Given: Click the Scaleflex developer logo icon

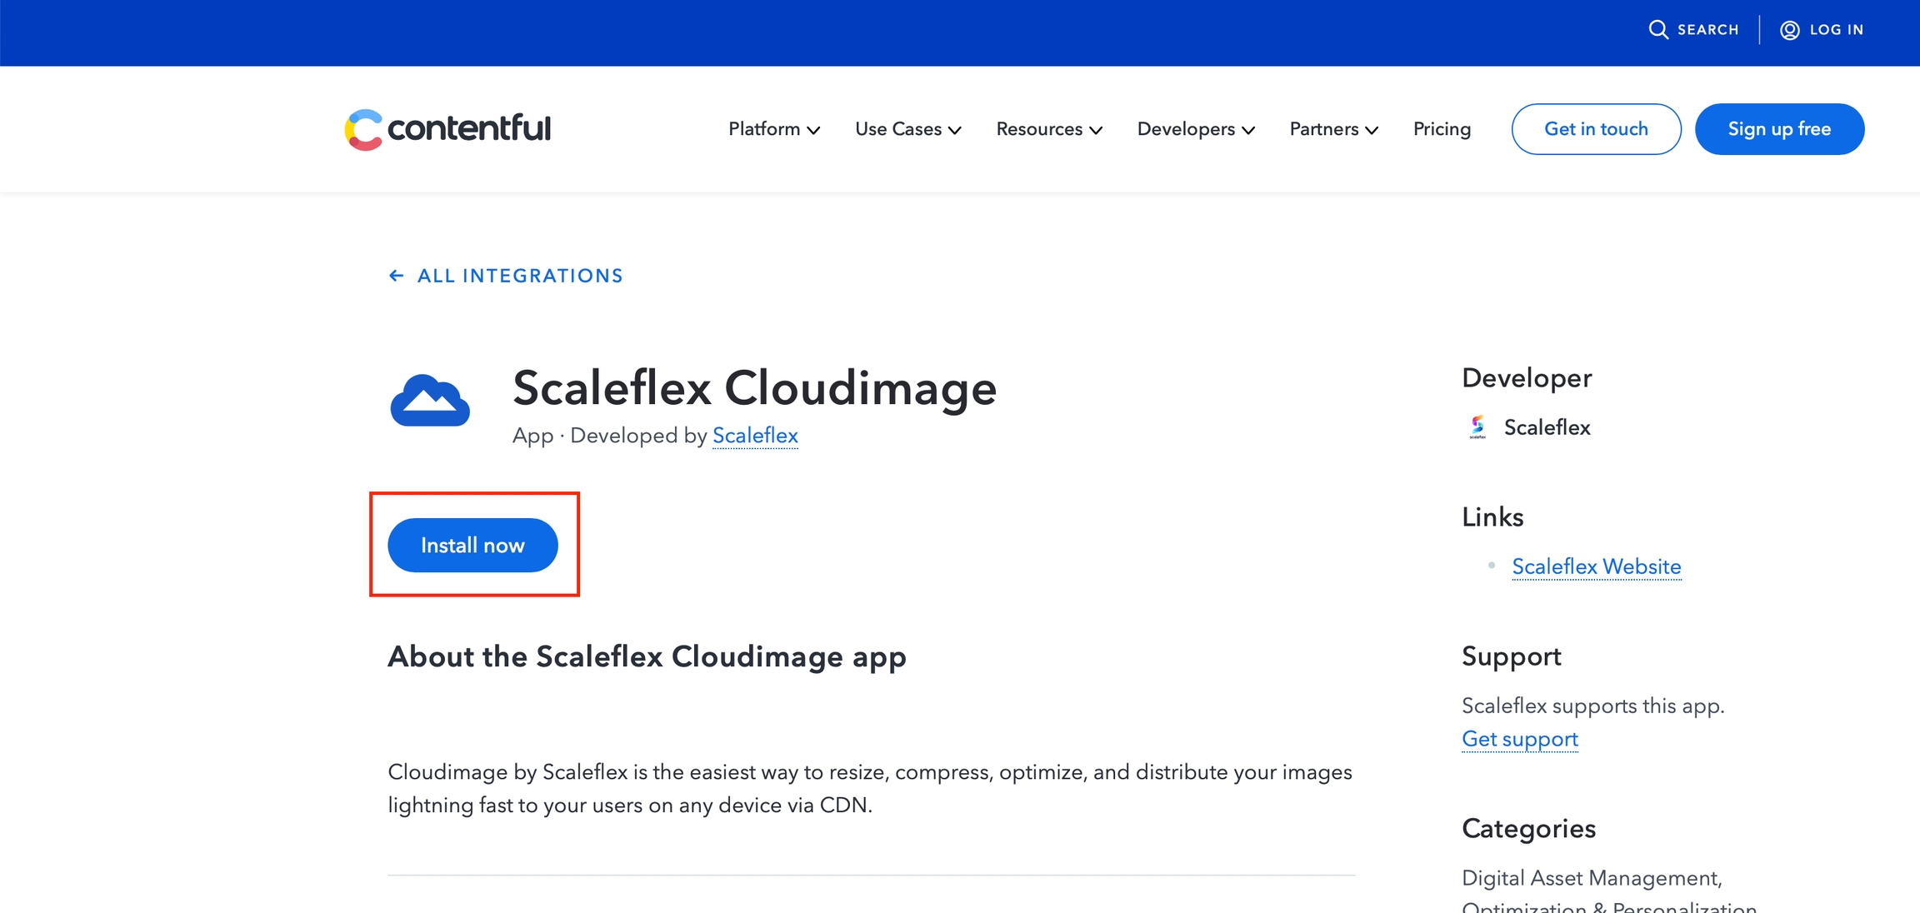Looking at the screenshot, I should click(1477, 427).
